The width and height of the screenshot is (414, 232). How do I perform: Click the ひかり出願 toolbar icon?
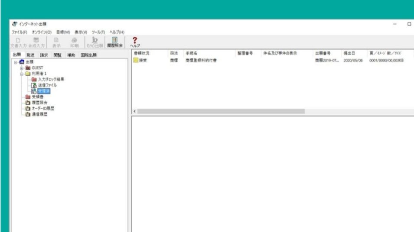click(95, 41)
